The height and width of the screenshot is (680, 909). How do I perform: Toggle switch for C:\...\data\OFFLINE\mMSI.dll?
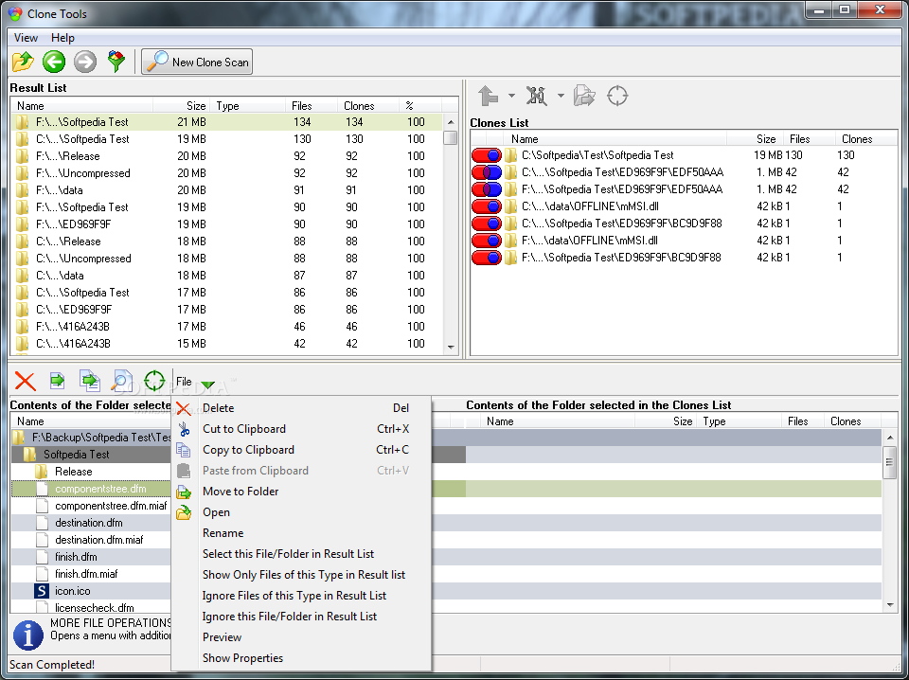click(487, 206)
